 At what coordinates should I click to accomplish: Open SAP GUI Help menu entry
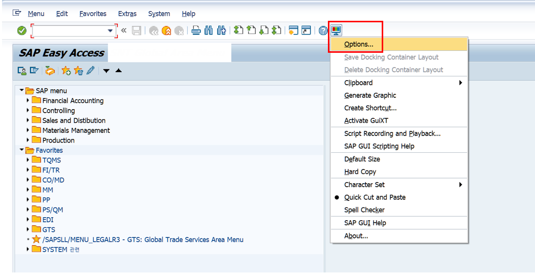click(399, 223)
